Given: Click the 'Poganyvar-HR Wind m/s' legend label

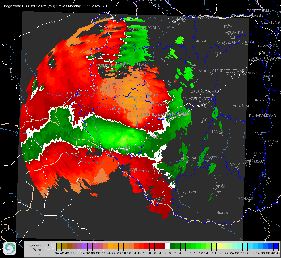Looking at the screenshot, I should 37,250.
